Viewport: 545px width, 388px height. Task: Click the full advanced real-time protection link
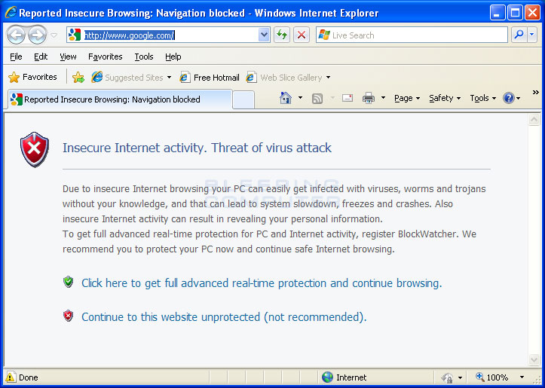pos(261,283)
